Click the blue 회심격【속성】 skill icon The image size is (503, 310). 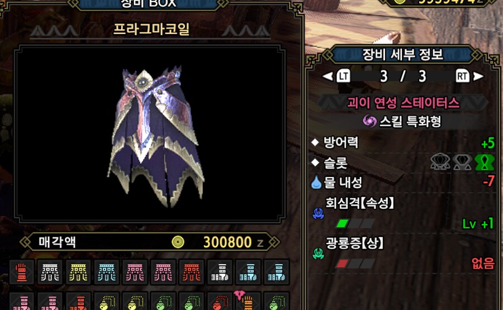tap(318, 213)
